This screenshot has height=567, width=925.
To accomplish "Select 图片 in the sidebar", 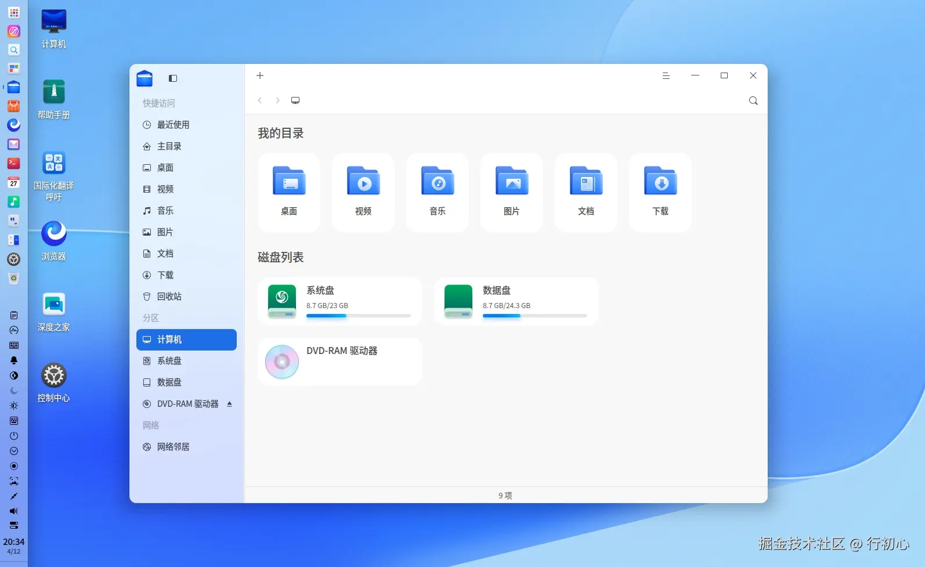I will [186, 232].
